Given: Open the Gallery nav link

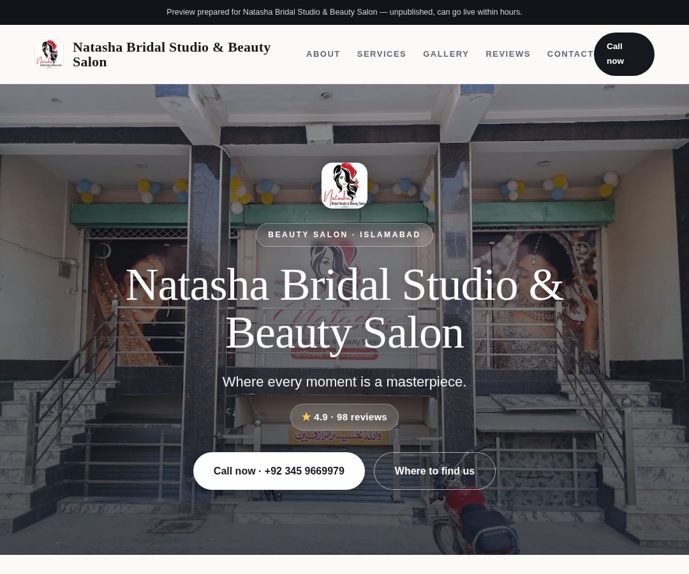Looking at the screenshot, I should click(x=446, y=54).
